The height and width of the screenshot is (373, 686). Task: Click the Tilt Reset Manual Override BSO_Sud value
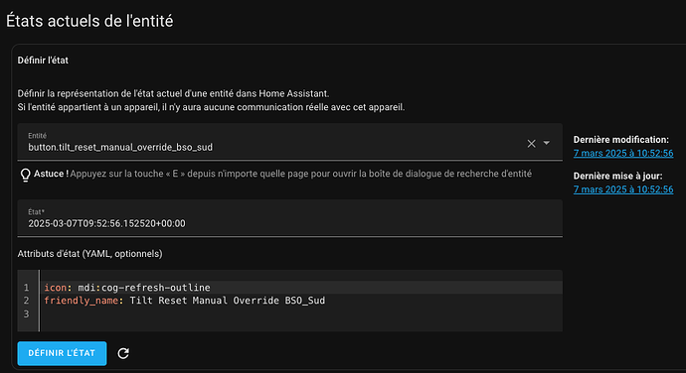227,301
